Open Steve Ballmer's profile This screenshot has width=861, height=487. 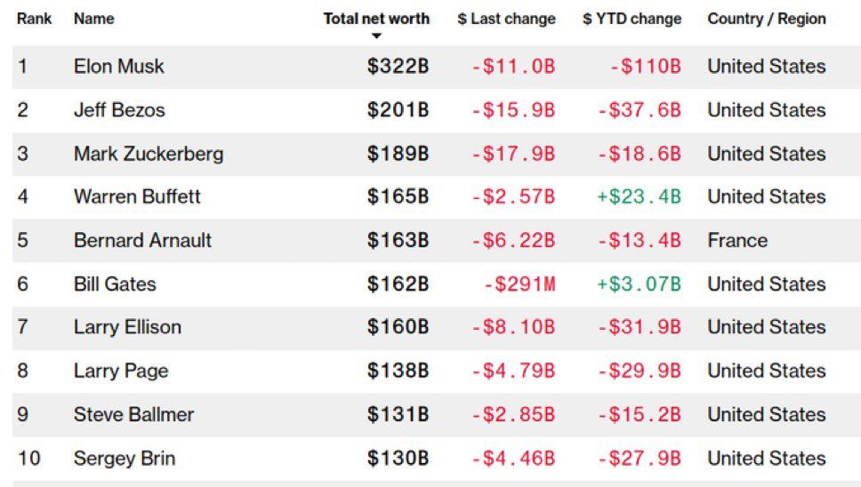tap(133, 414)
